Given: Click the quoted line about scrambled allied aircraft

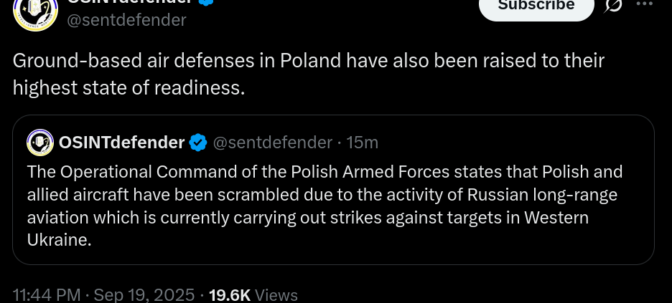Looking at the screenshot, I should click(x=322, y=194).
